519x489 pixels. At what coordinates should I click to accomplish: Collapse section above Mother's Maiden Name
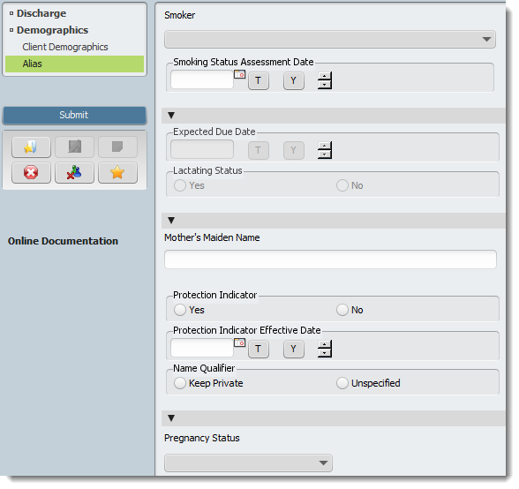[171, 221]
